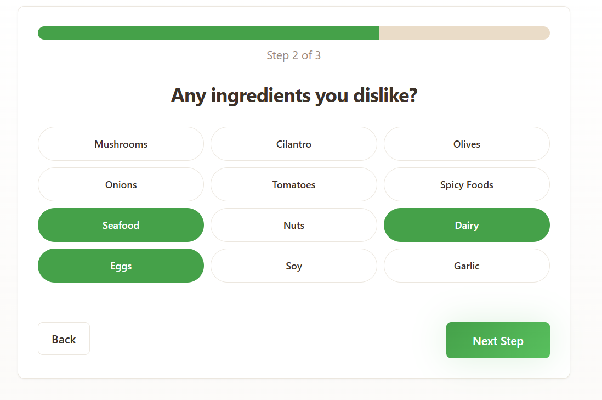The image size is (602, 400).
Task: Go back with the Back button
Action: pyautogui.click(x=64, y=339)
